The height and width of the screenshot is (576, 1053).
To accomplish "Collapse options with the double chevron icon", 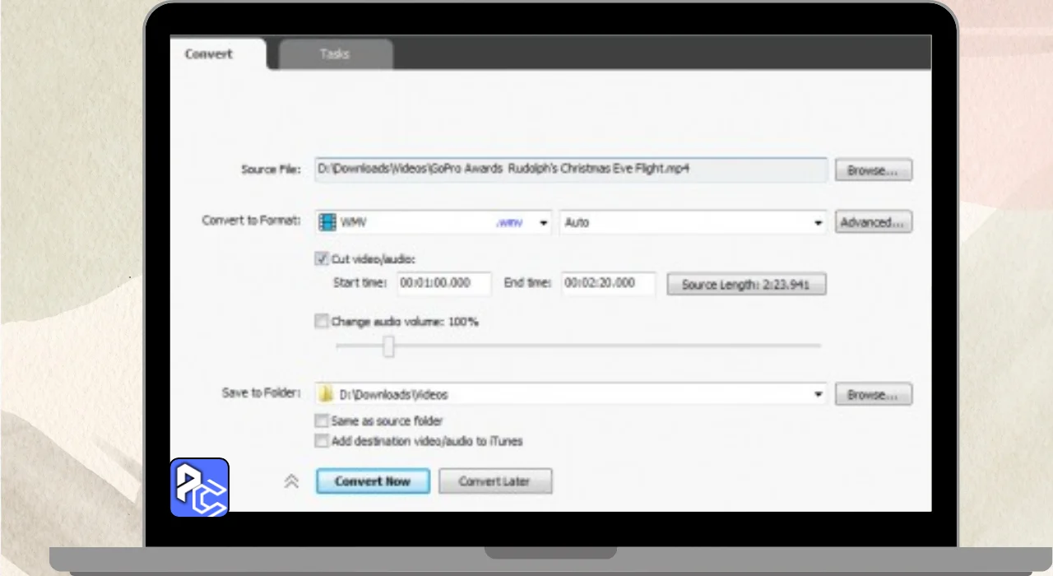I will coord(291,481).
